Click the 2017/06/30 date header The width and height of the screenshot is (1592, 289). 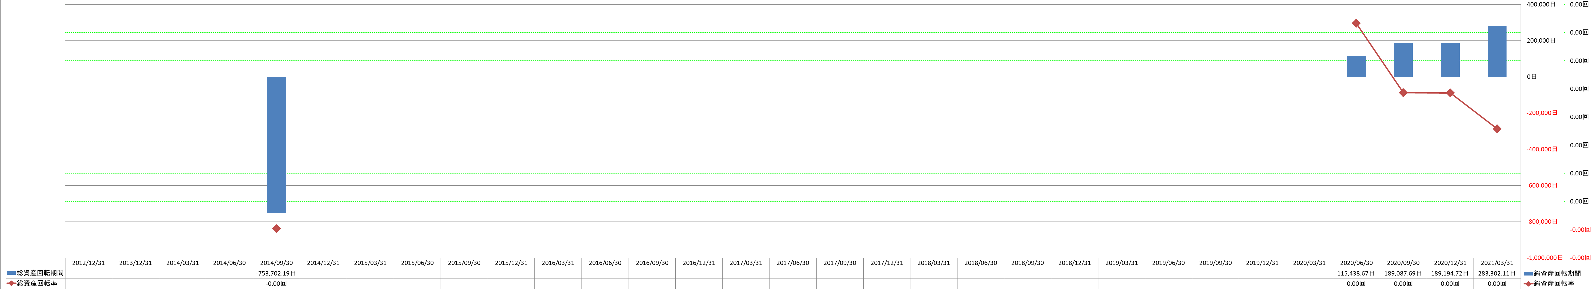[793, 263]
